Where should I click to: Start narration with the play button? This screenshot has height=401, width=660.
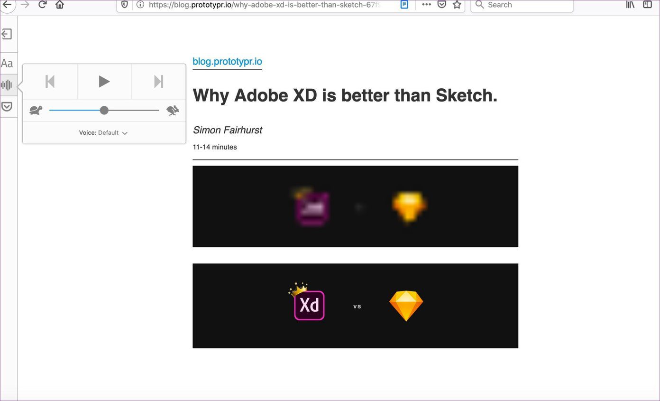coord(104,82)
